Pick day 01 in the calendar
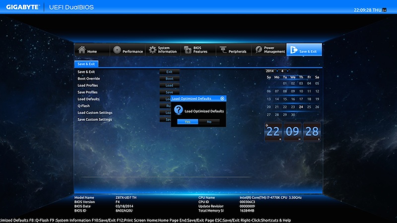397x223 pixels. click(285, 83)
